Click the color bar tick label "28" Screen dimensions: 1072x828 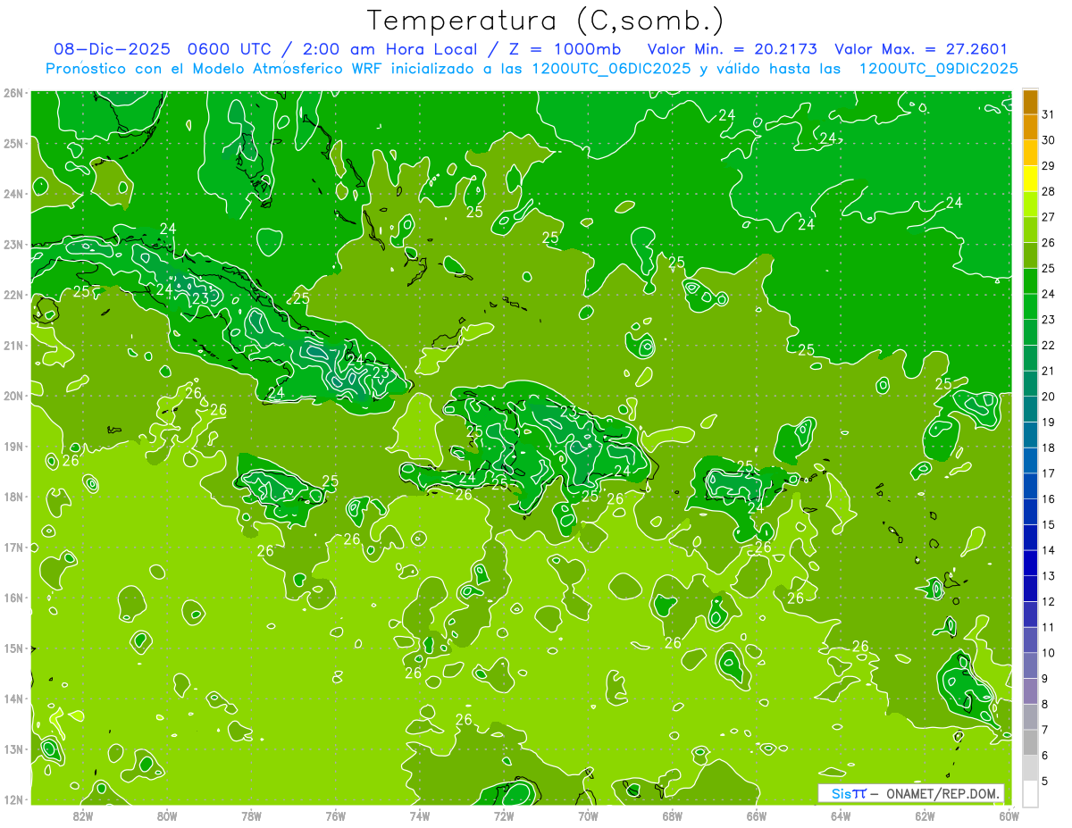point(1048,191)
